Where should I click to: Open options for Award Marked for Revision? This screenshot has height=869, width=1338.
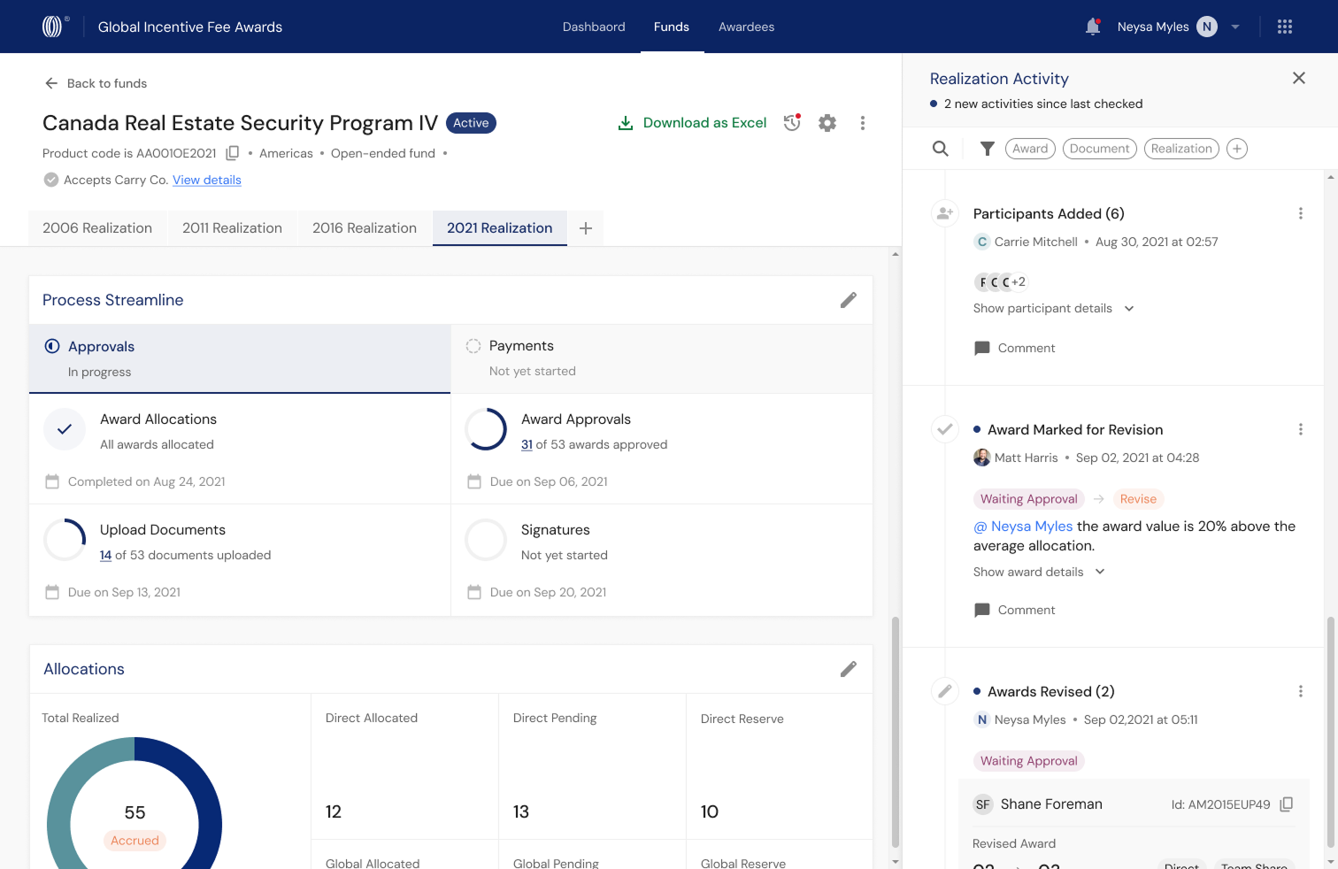(1301, 429)
